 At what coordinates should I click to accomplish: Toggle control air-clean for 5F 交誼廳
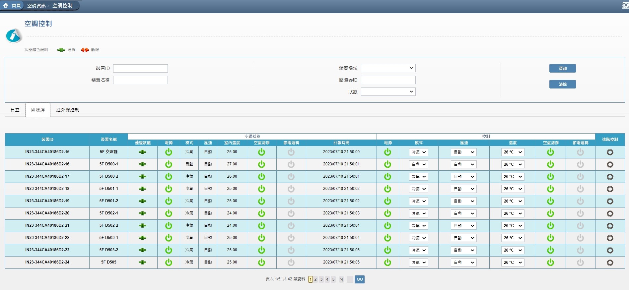[x=550, y=152]
